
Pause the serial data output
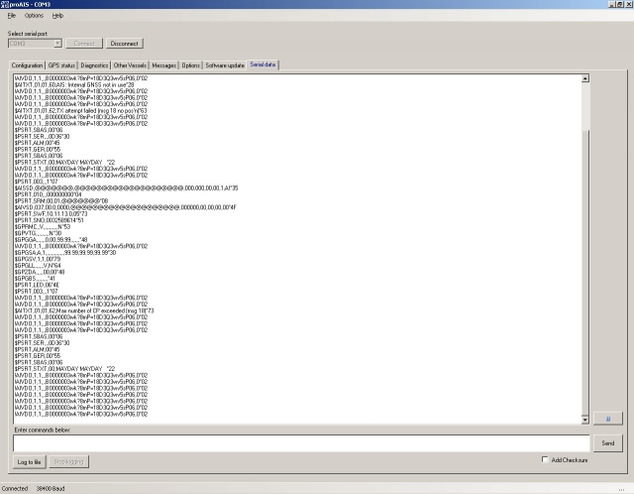point(607,419)
